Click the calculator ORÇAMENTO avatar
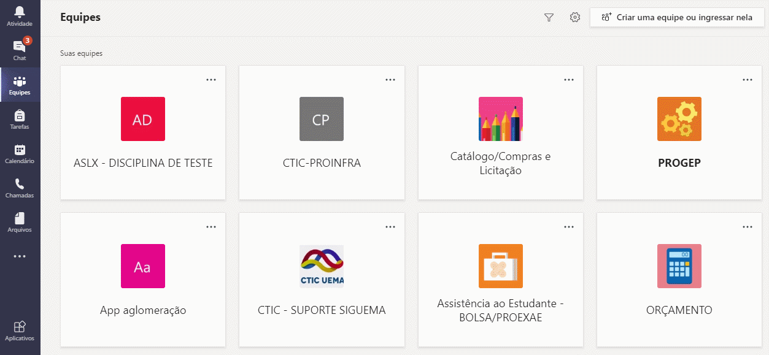 click(x=679, y=266)
